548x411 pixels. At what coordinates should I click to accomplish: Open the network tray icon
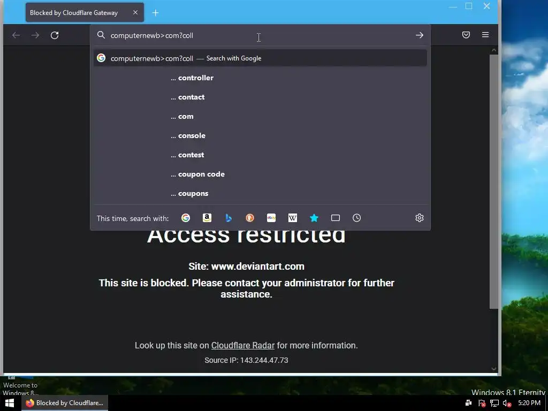(x=494, y=404)
